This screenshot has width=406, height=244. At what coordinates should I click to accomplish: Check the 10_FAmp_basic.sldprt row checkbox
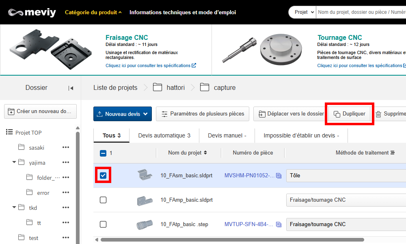(103, 200)
